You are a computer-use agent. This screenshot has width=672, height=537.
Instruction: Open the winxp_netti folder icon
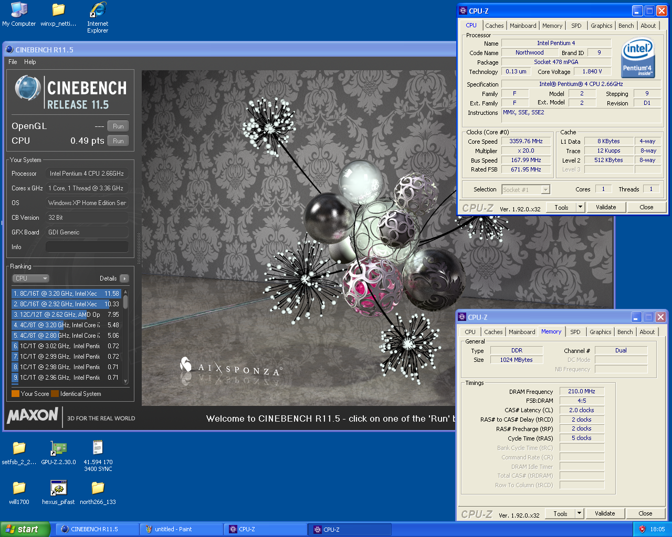pos(58,14)
